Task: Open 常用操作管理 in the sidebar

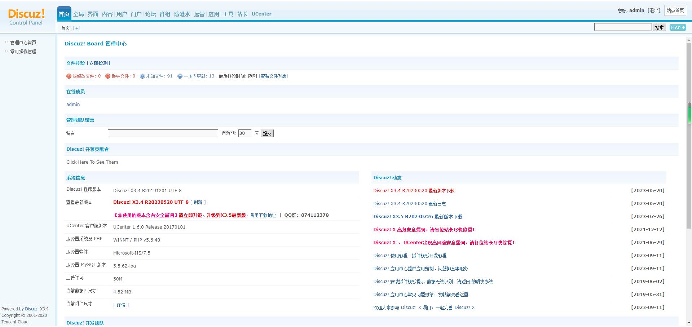Action: point(23,52)
